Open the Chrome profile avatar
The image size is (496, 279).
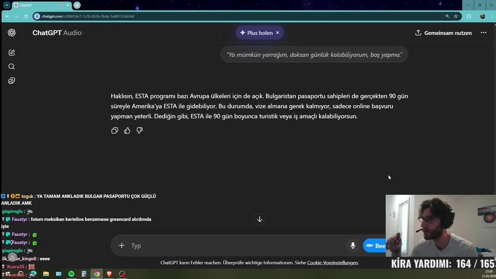pyautogui.click(x=482, y=16)
